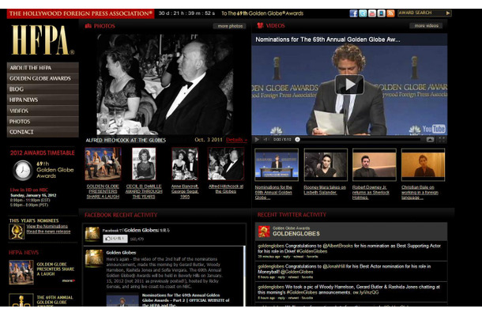Open Alfred Hitchcock at the Globes small thumbnail

(226, 164)
